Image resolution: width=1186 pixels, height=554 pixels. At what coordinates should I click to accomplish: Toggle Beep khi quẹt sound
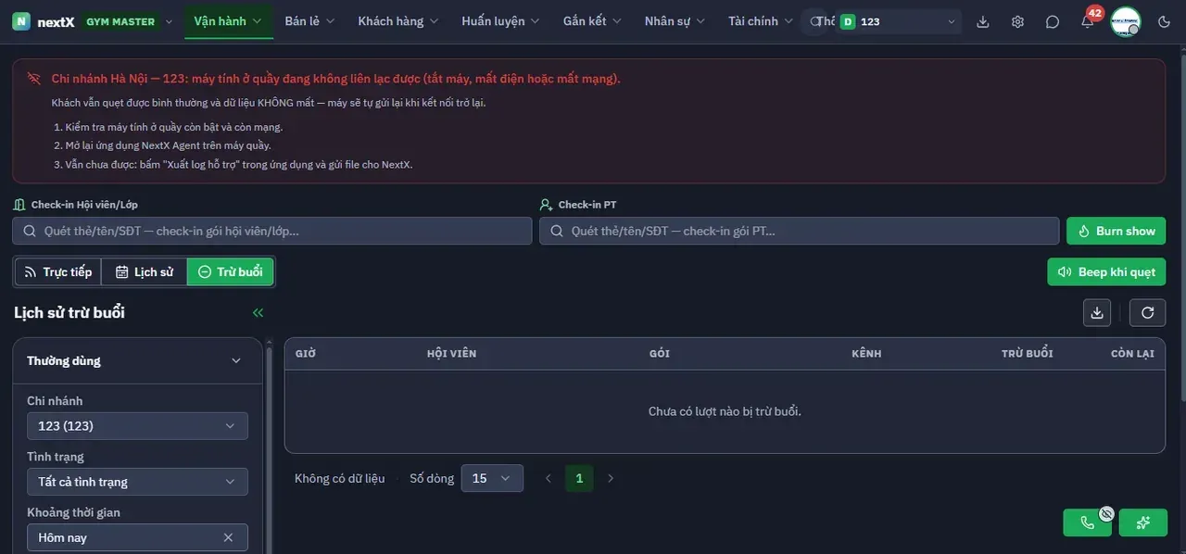pyautogui.click(x=1106, y=271)
